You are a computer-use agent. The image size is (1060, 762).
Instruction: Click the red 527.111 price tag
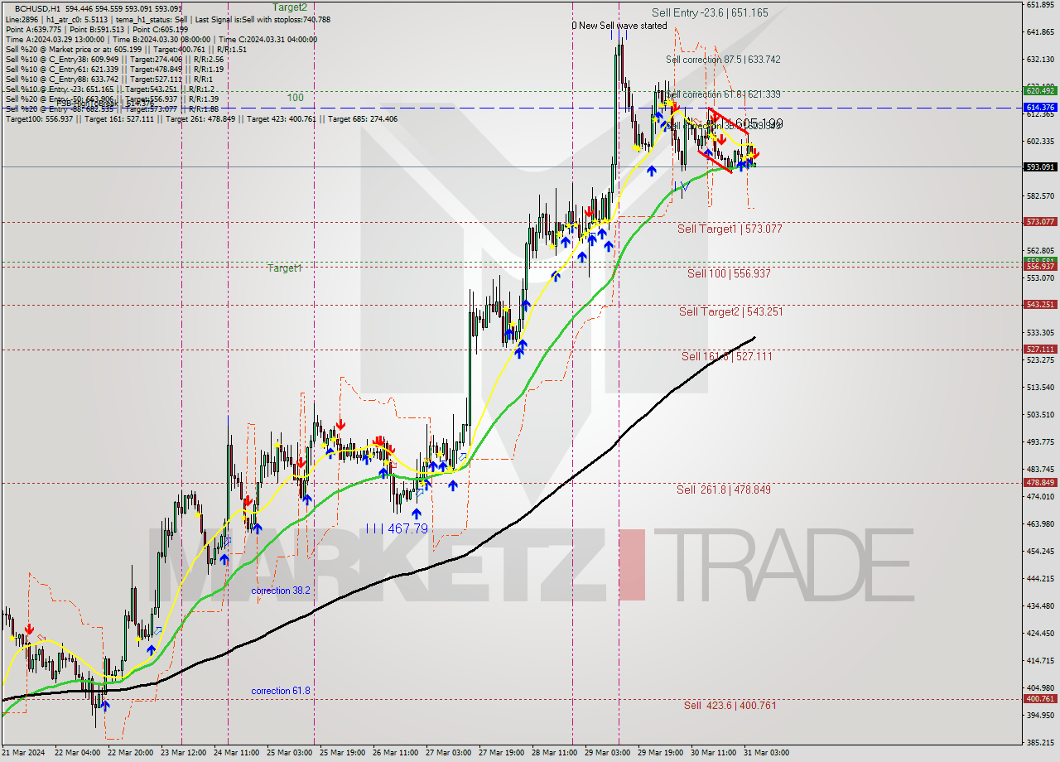pyautogui.click(x=1040, y=349)
